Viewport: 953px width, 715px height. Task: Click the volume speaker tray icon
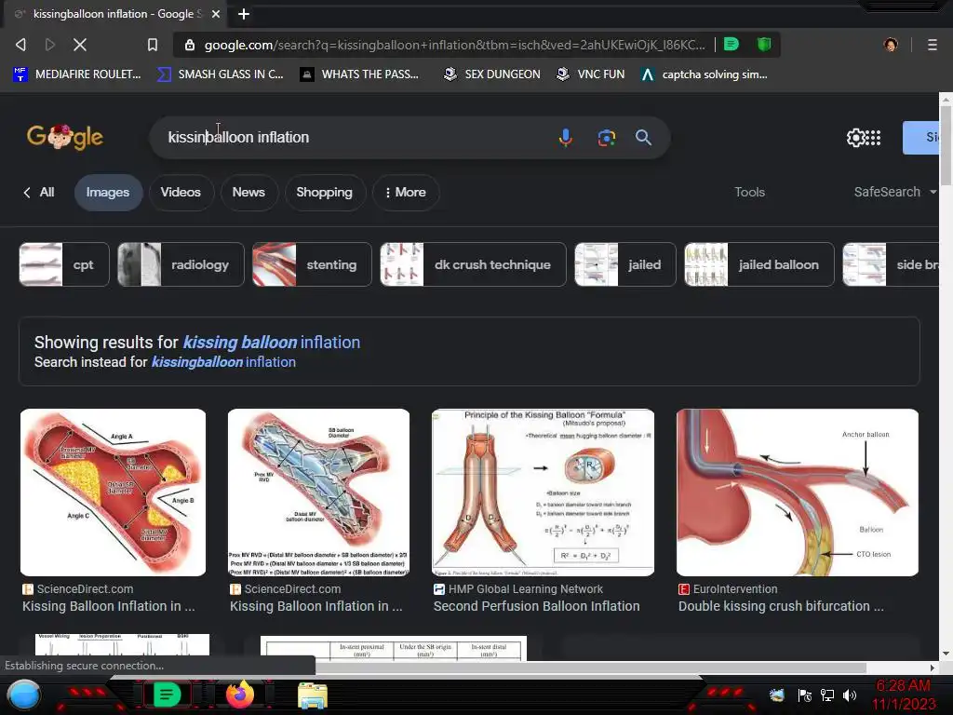[850, 695]
